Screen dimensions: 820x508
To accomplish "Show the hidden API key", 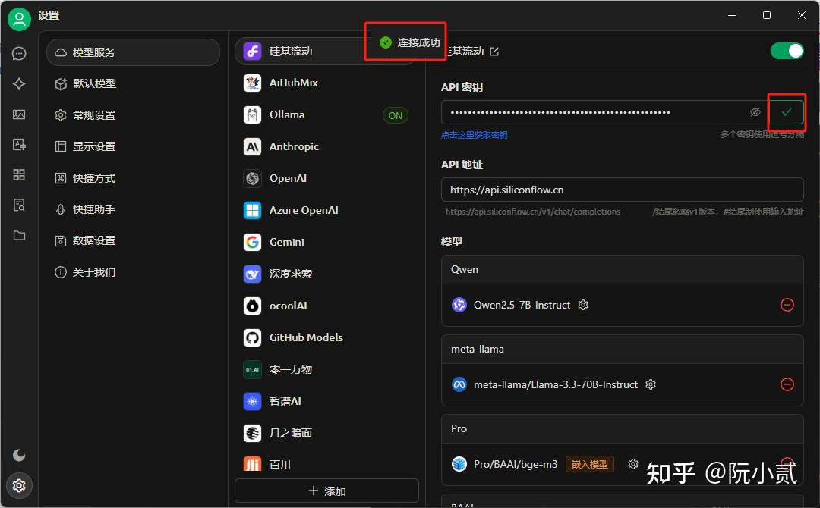I will click(755, 112).
